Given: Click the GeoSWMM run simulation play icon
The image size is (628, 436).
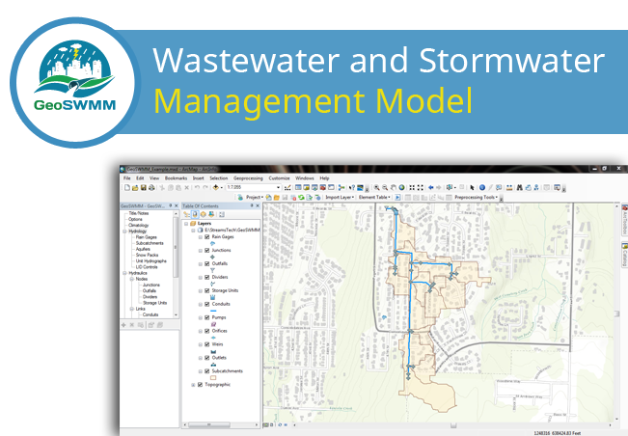Looking at the screenshot, I should coord(397,198).
